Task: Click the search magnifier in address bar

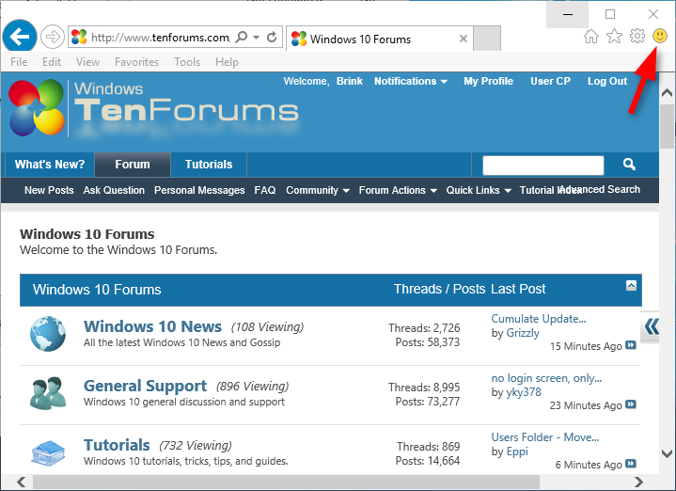Action: pyautogui.click(x=242, y=37)
